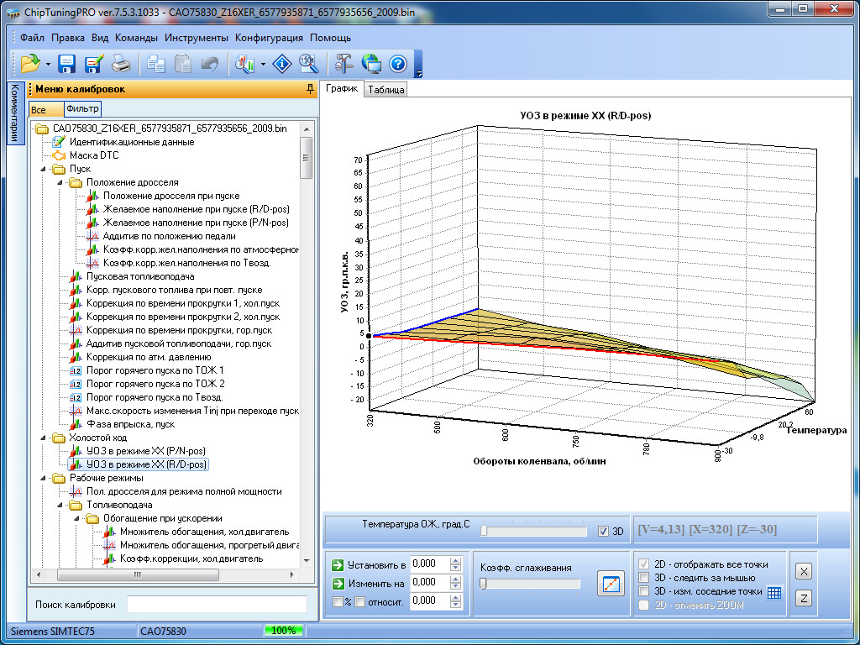
Task: Collapse the 'Пуск' folder in tree
Action: click(44, 169)
